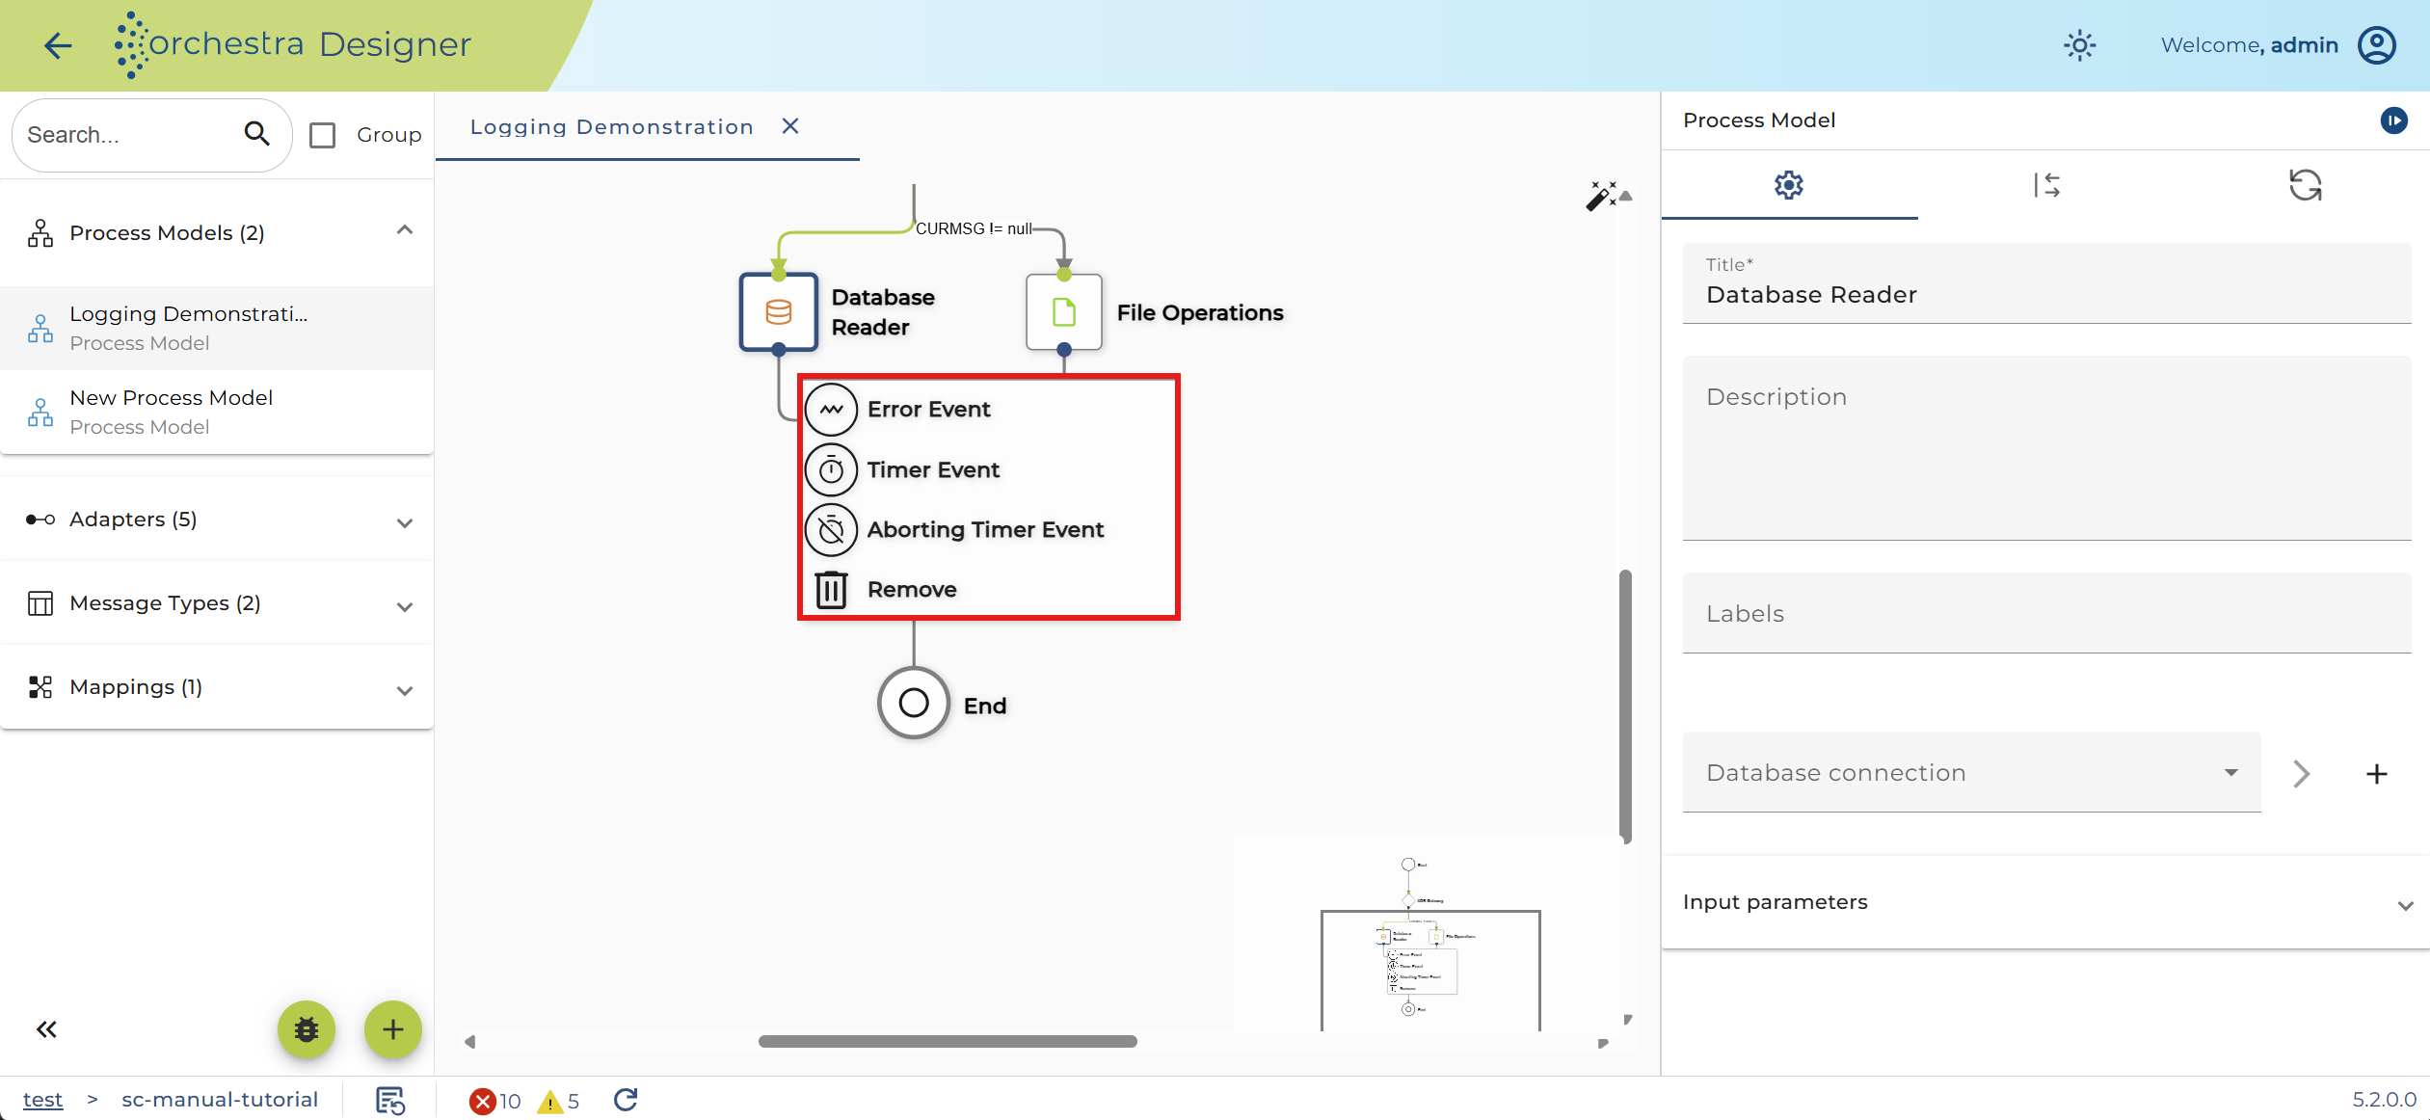
Task: Collapse the Process Models section
Action: [405, 231]
